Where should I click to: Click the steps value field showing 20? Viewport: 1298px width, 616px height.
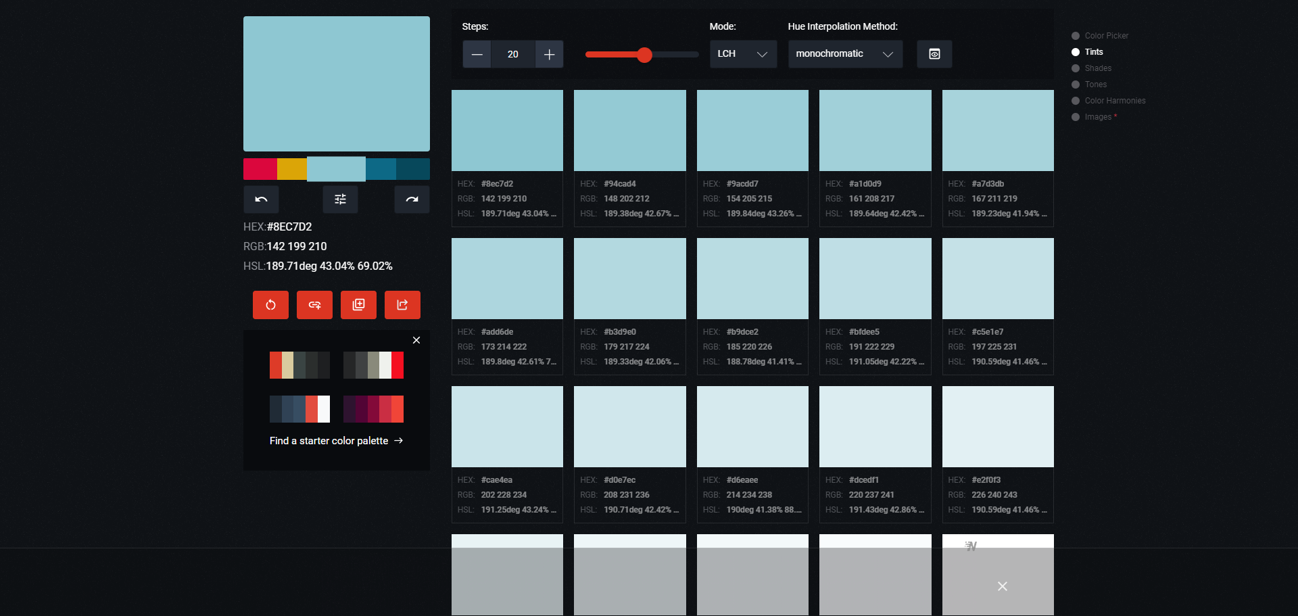[513, 54]
